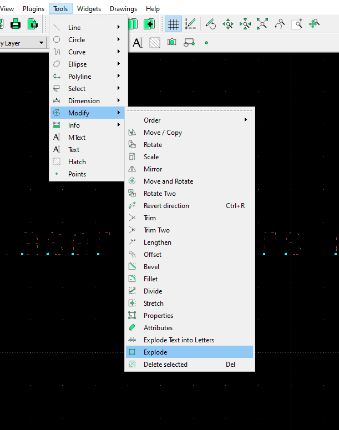Select Move / Copy menu entry
Screen dimensions: 339x430
tap(163, 133)
